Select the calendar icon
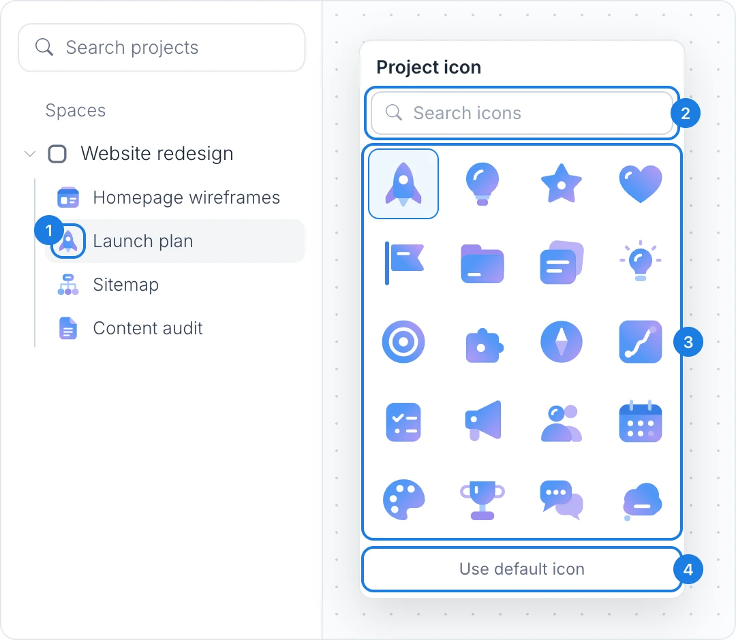 (x=640, y=421)
